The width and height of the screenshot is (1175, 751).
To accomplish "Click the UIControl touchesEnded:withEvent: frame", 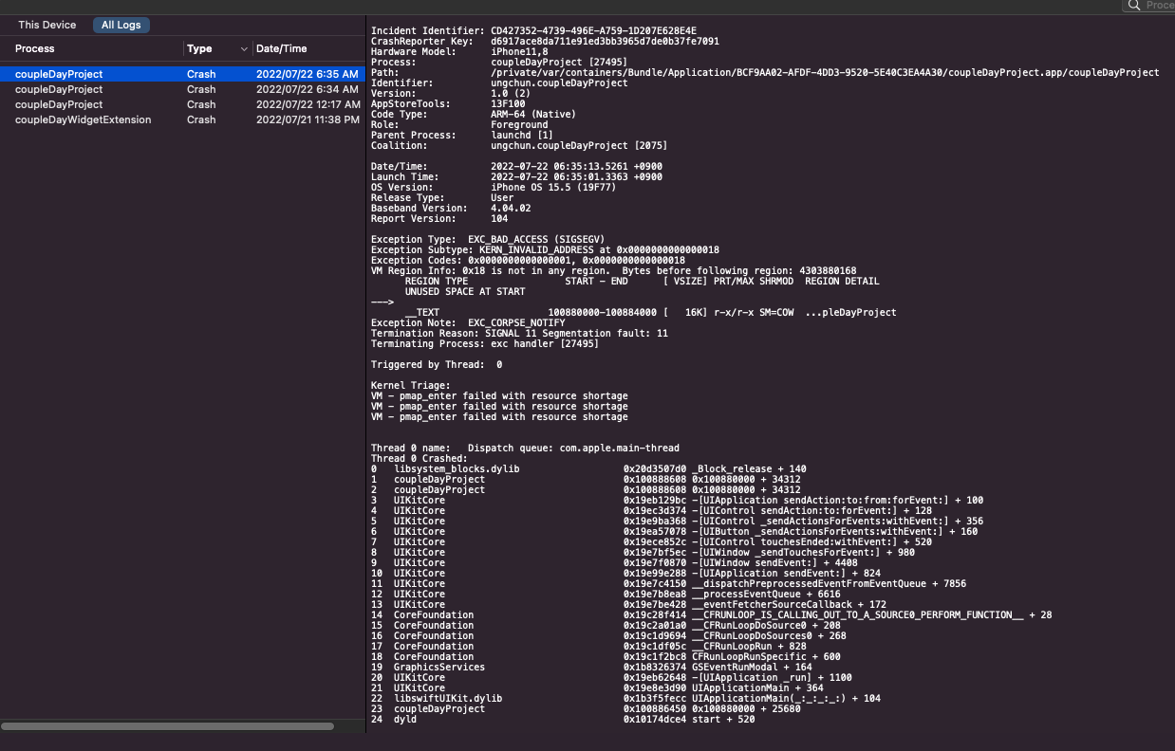I will point(651,542).
